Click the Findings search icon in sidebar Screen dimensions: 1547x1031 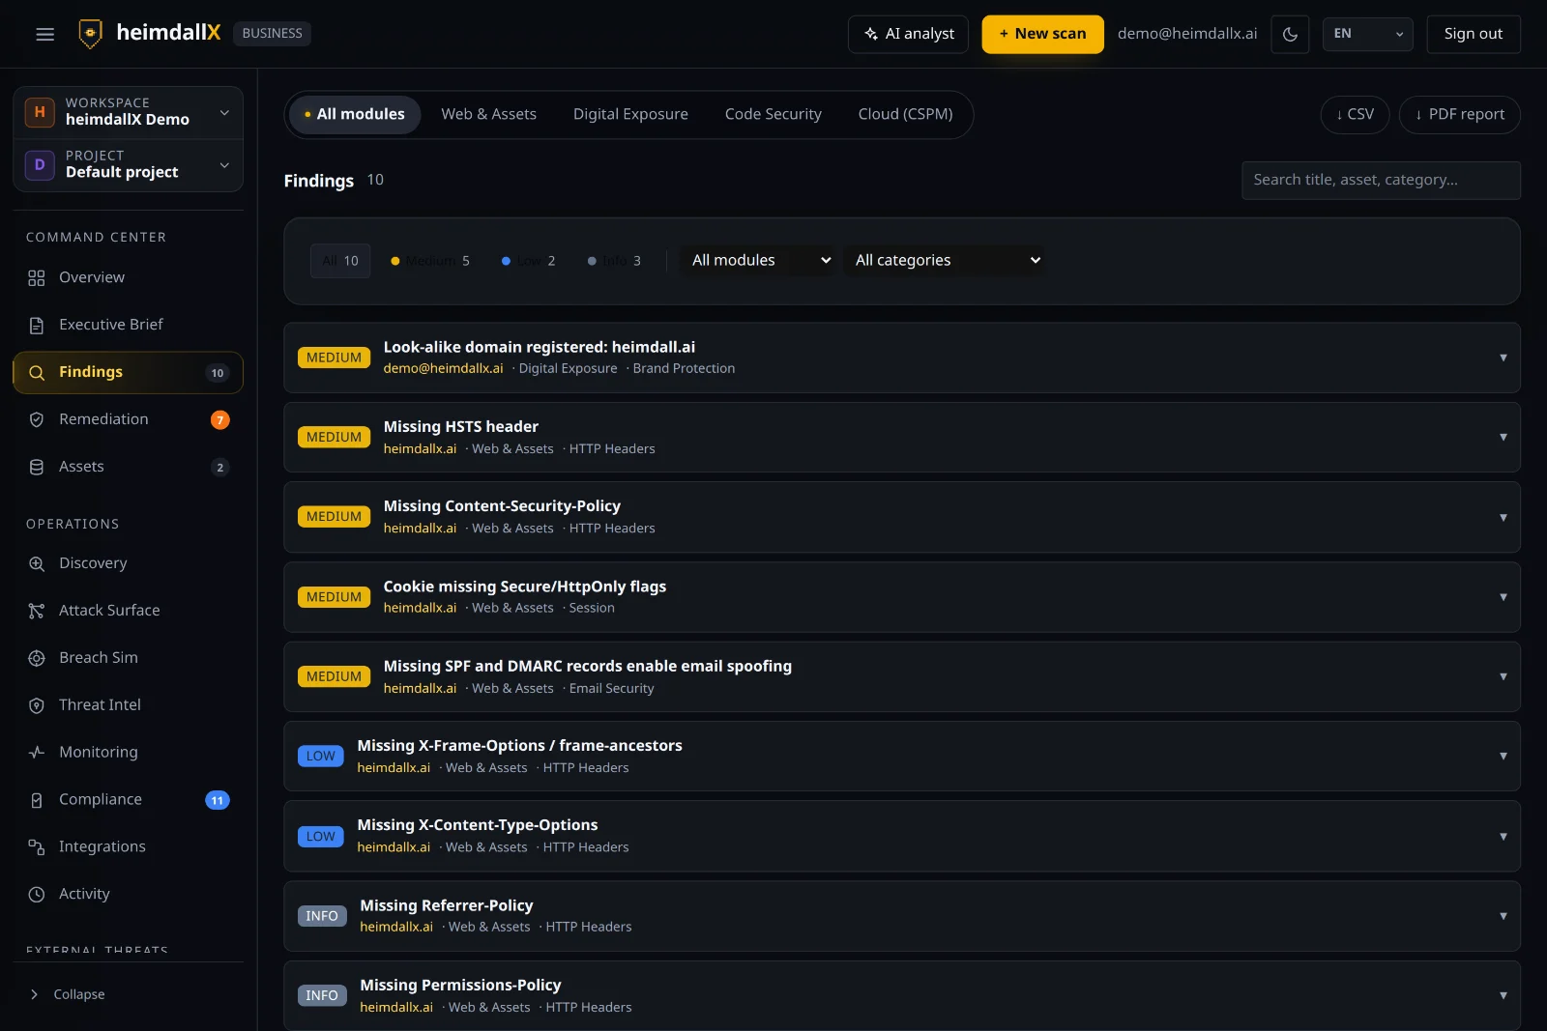pos(37,373)
